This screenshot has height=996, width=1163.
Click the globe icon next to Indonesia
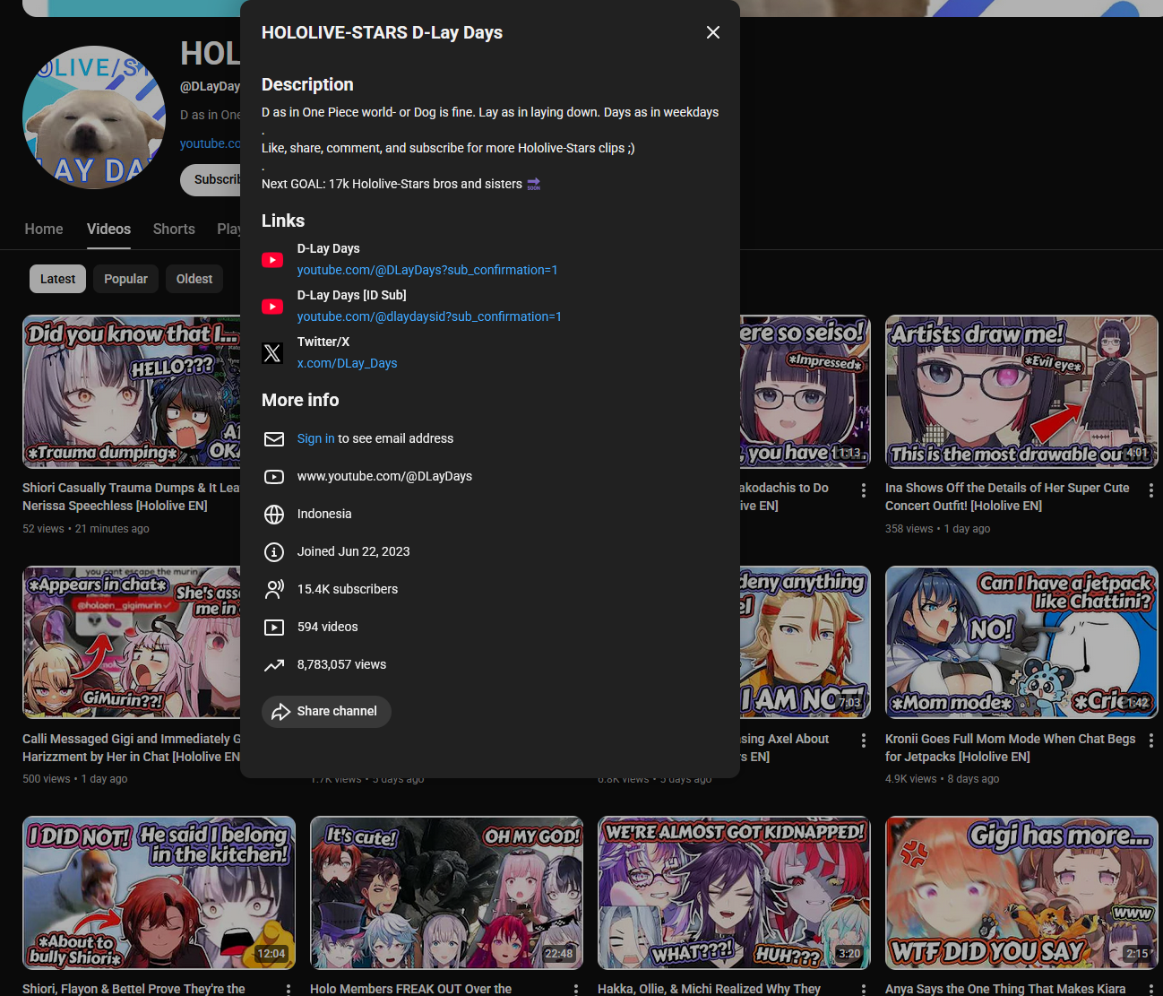(274, 515)
